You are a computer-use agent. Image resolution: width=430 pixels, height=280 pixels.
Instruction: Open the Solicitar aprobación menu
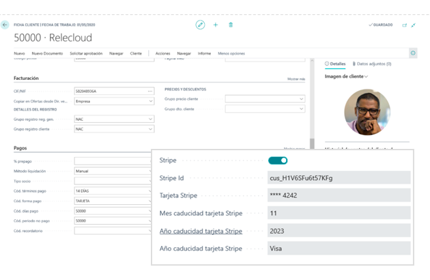tap(86, 53)
